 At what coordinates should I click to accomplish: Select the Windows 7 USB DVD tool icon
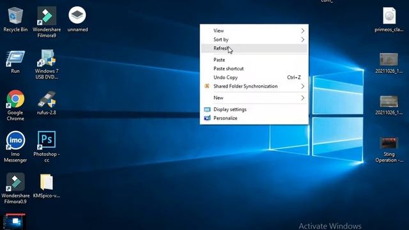tap(47, 58)
